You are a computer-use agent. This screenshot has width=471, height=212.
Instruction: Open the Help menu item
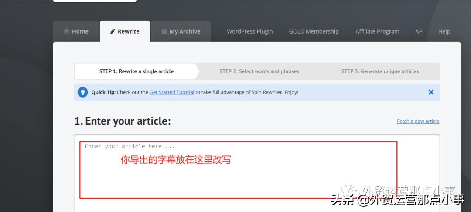pyautogui.click(x=444, y=31)
